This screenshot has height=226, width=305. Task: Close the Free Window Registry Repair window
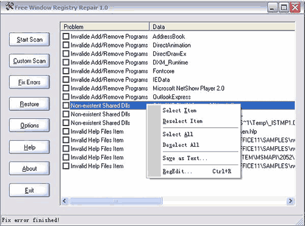[x=295, y=7]
